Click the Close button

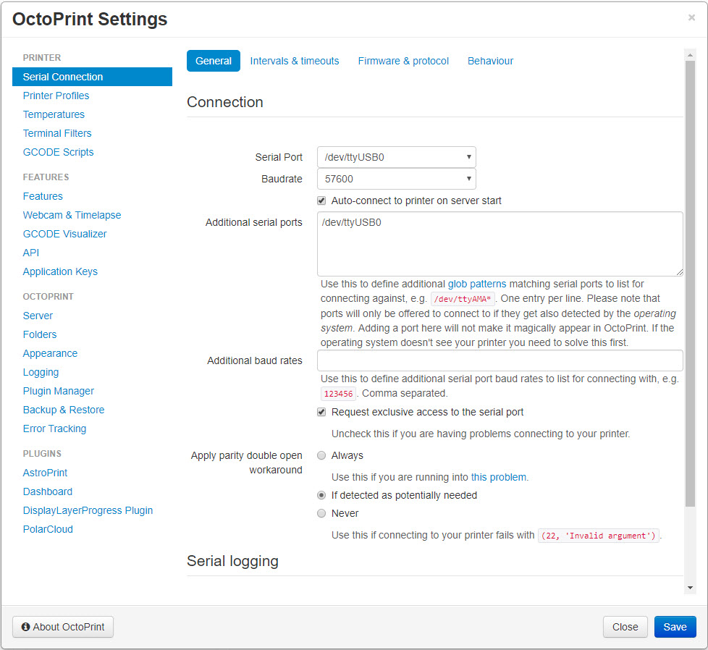625,627
